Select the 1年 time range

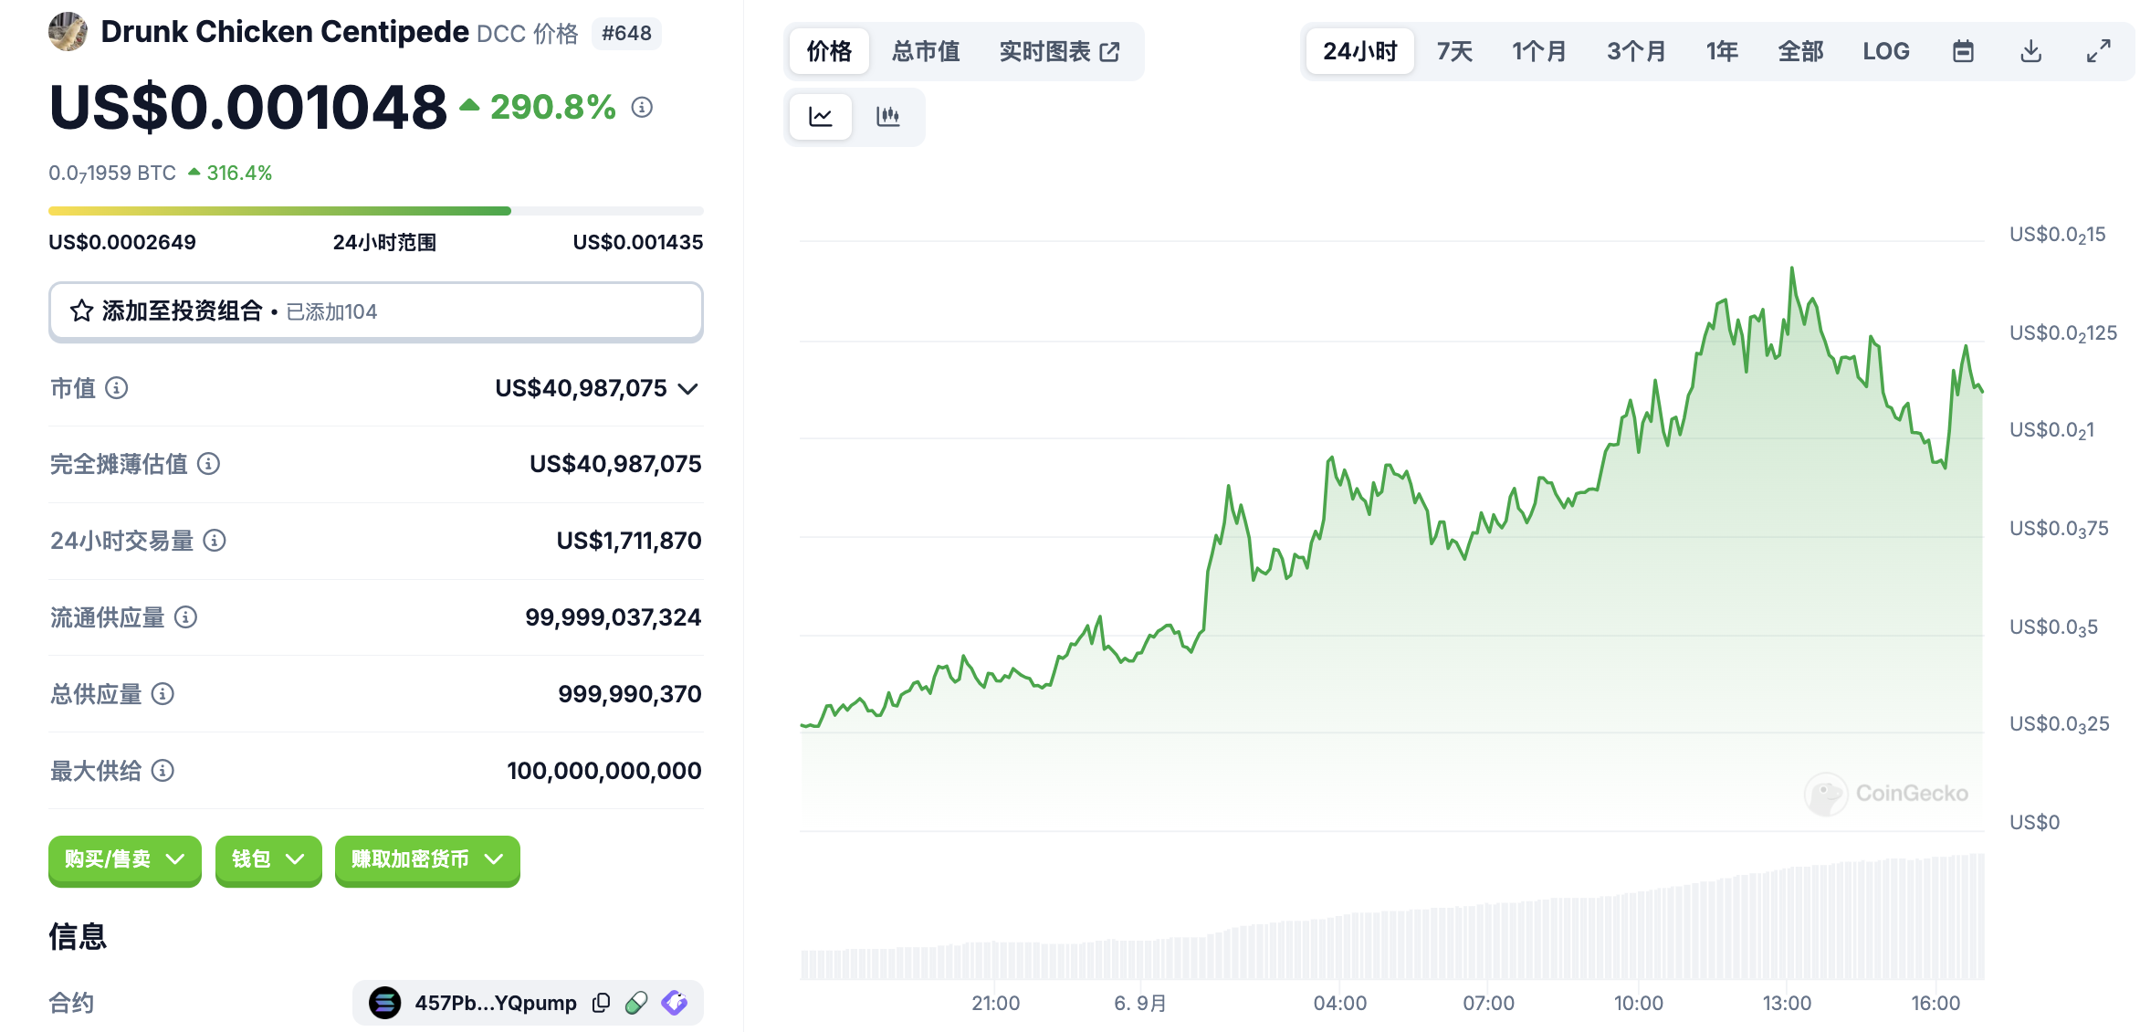pos(1722,51)
